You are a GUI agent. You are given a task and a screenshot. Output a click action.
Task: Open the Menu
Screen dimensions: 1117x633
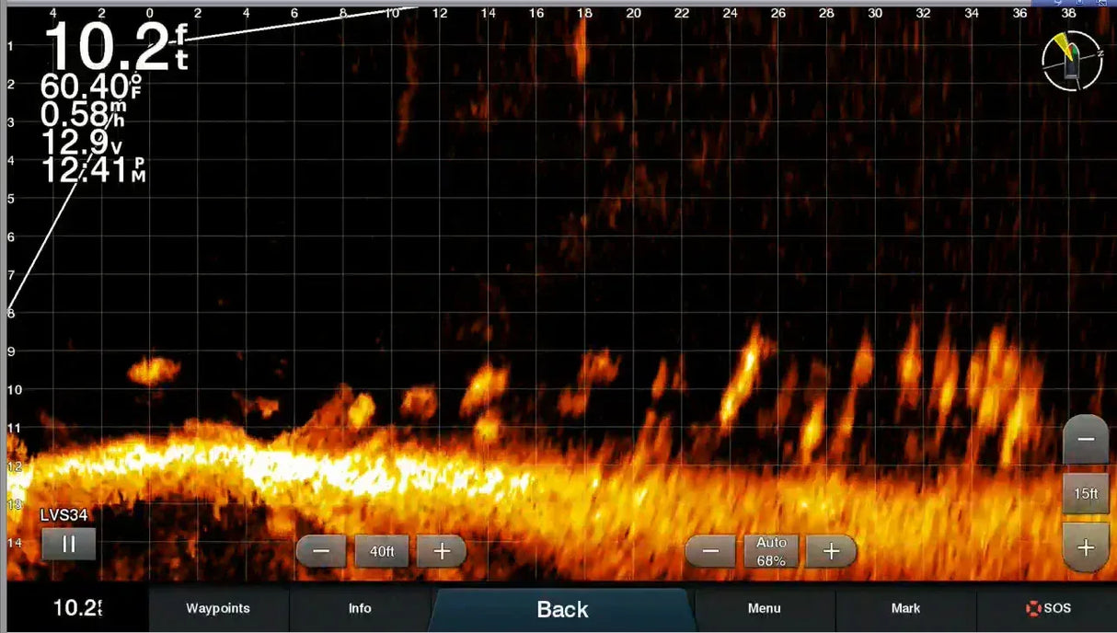765,608
